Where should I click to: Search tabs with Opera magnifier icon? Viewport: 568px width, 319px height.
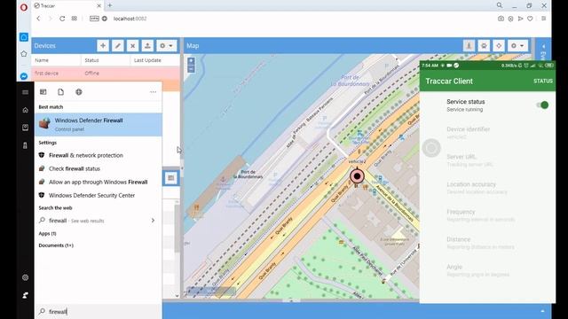500,5
